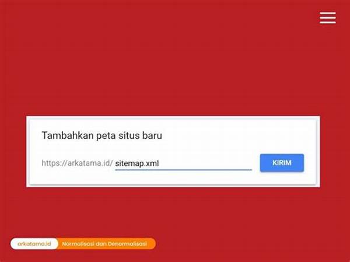Tap the three-line menu in top corner
This screenshot has height=262, width=350.
click(x=328, y=18)
